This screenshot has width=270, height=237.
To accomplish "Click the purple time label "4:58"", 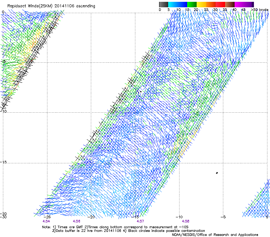I will pos(185,221).
